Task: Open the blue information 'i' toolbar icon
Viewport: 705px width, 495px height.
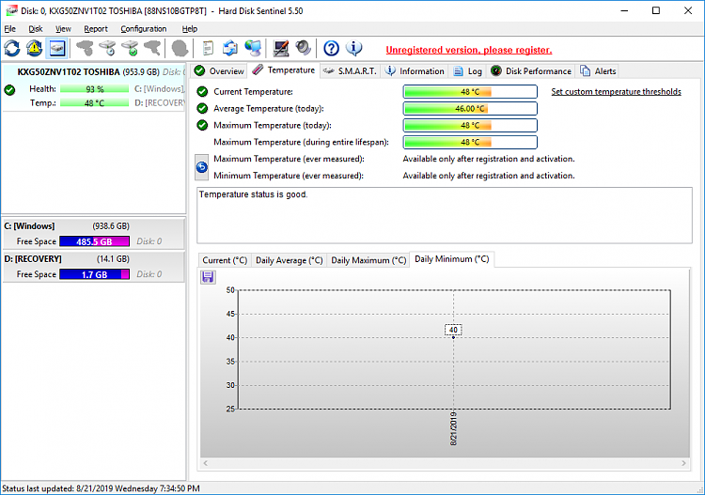Action: (353, 48)
